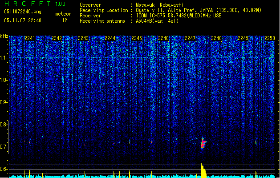Click frequency axis value 1.1

point(4,58)
